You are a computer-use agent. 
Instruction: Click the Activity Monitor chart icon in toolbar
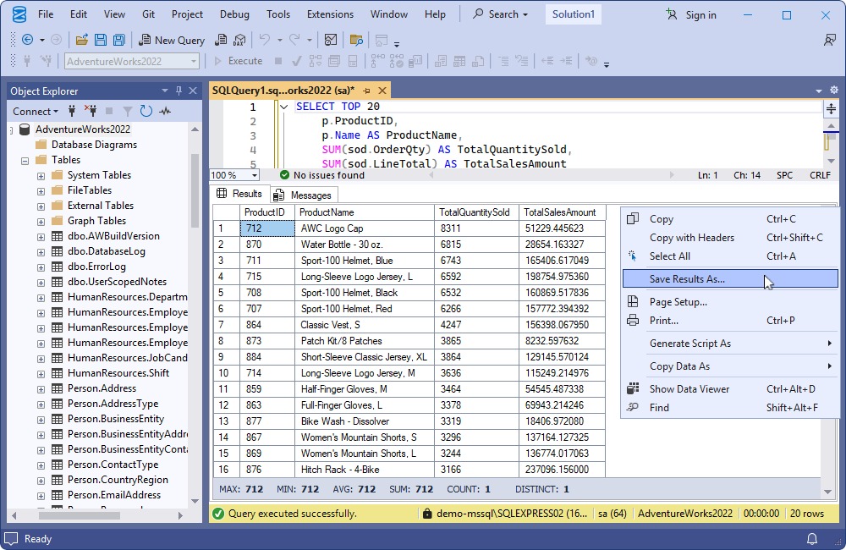[331, 40]
